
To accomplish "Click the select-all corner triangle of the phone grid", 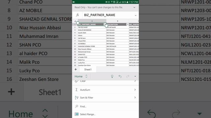I will pyautogui.click(x=75, y=21).
